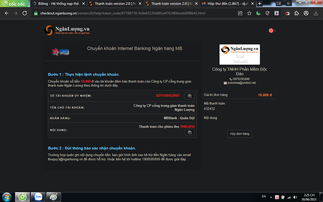Click the MBBank - Quân Đội bank name
Screen dimensions: 323x202
pyautogui.click(x=179, y=118)
